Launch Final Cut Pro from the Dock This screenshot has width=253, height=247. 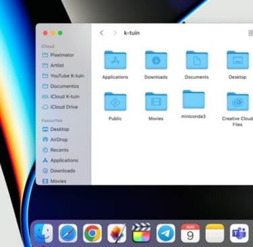[141, 234]
